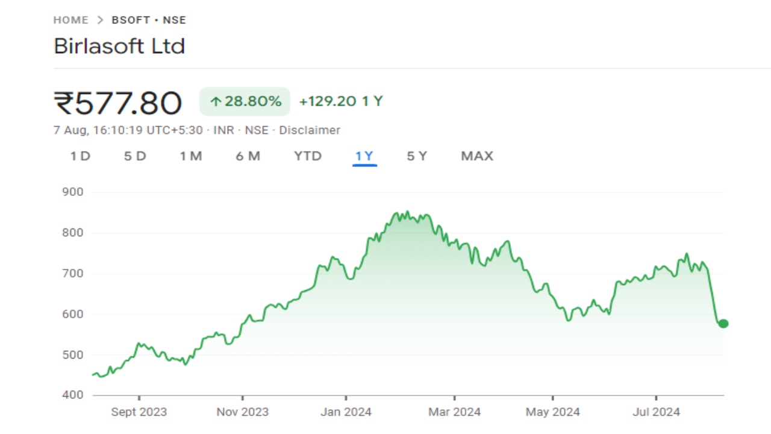Image resolution: width=771 pixels, height=434 pixels.
Task: Click the 600 y-axis label
Action: coord(73,314)
